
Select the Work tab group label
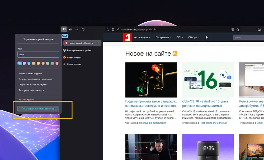[x=65, y=36]
